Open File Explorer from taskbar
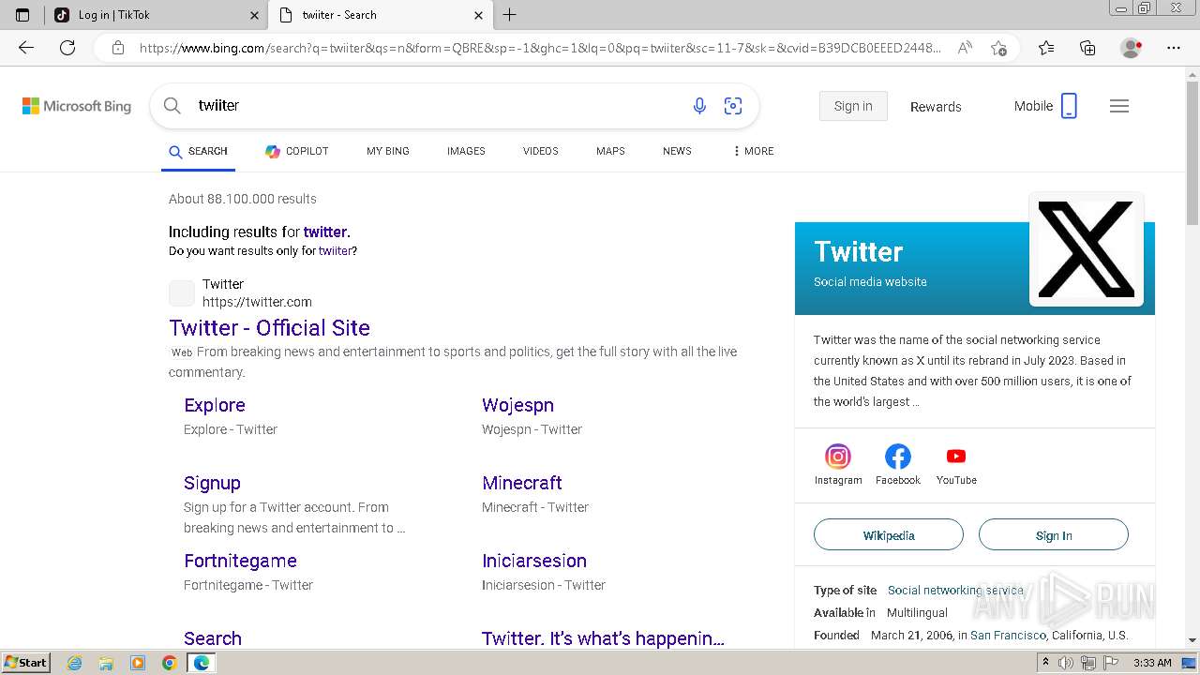The width and height of the screenshot is (1200, 675). [106, 663]
